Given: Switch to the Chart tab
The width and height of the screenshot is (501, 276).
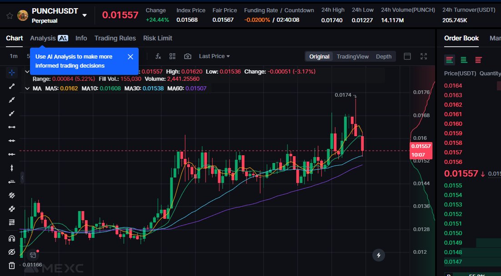Looking at the screenshot, I should pyautogui.click(x=15, y=38).
